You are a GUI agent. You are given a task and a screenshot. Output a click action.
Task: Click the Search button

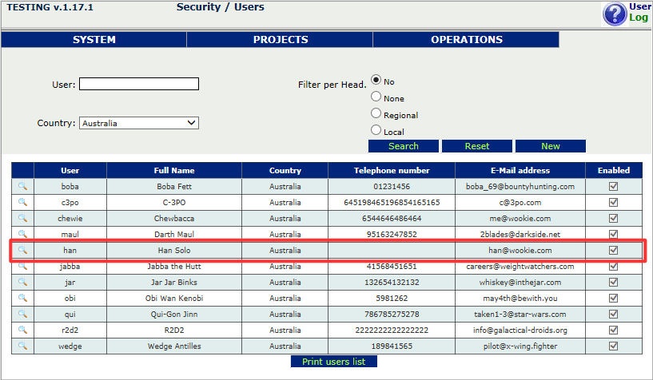coord(404,146)
